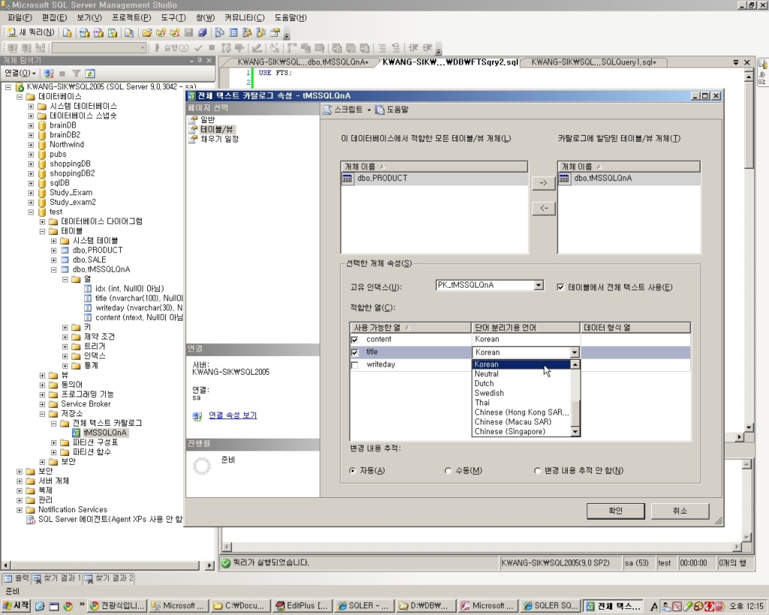769x615 pixels.
Task: Click the Template Explorer toolbar icon
Action: (x=261, y=33)
